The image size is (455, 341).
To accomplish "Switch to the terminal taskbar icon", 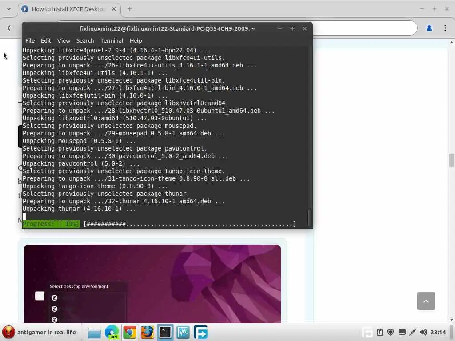I will pos(165,332).
